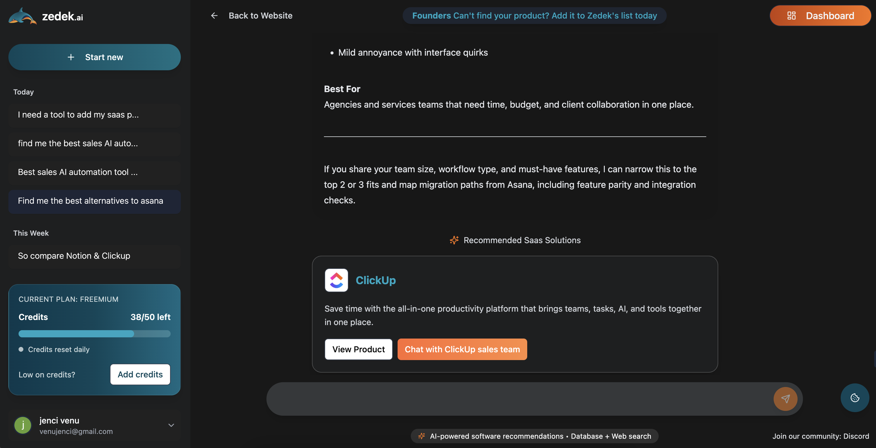Click the zedek.ai dolphin logo
Viewport: 876px width, 448px height.
(x=22, y=15)
